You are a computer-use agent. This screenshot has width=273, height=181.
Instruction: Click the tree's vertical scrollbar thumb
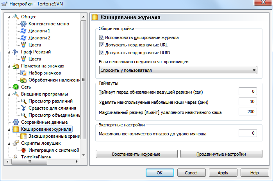point(84,80)
